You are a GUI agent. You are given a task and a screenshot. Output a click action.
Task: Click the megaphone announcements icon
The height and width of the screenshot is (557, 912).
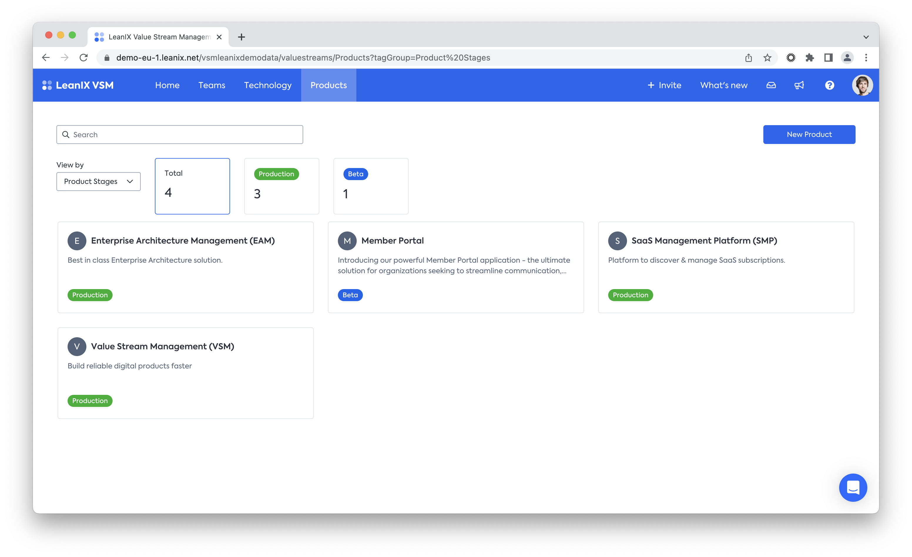pos(799,85)
